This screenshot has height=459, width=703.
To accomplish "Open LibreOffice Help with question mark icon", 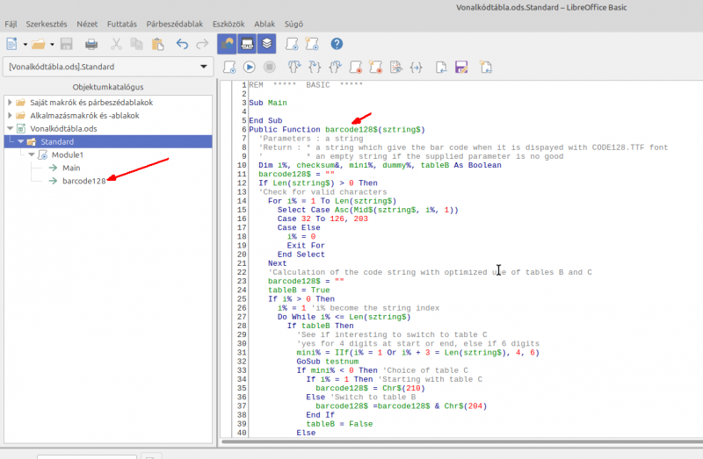I will coord(337,44).
